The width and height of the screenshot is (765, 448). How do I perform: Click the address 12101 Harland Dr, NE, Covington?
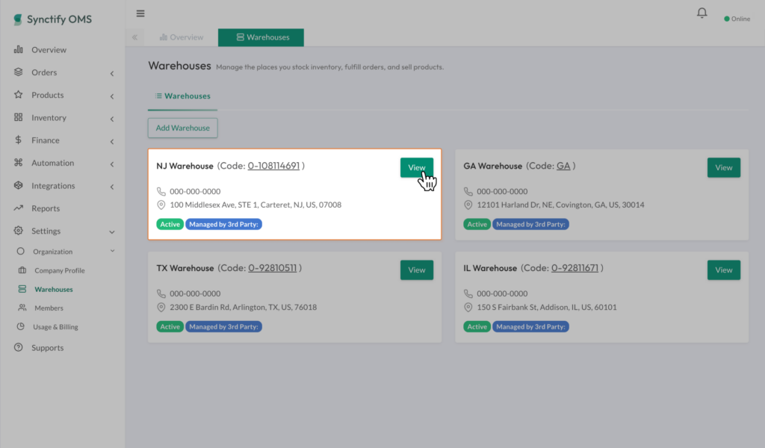[x=560, y=205]
